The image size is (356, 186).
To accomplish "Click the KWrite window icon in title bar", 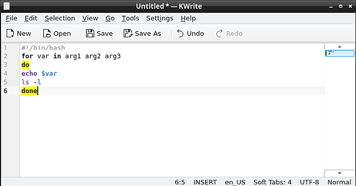I will click(x=7, y=6).
